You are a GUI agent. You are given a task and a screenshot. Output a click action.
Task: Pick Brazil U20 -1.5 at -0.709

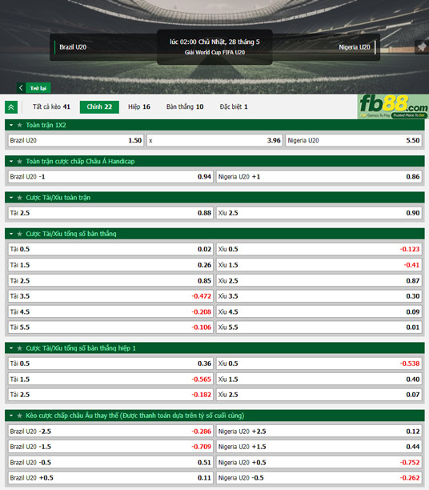[x=110, y=447]
